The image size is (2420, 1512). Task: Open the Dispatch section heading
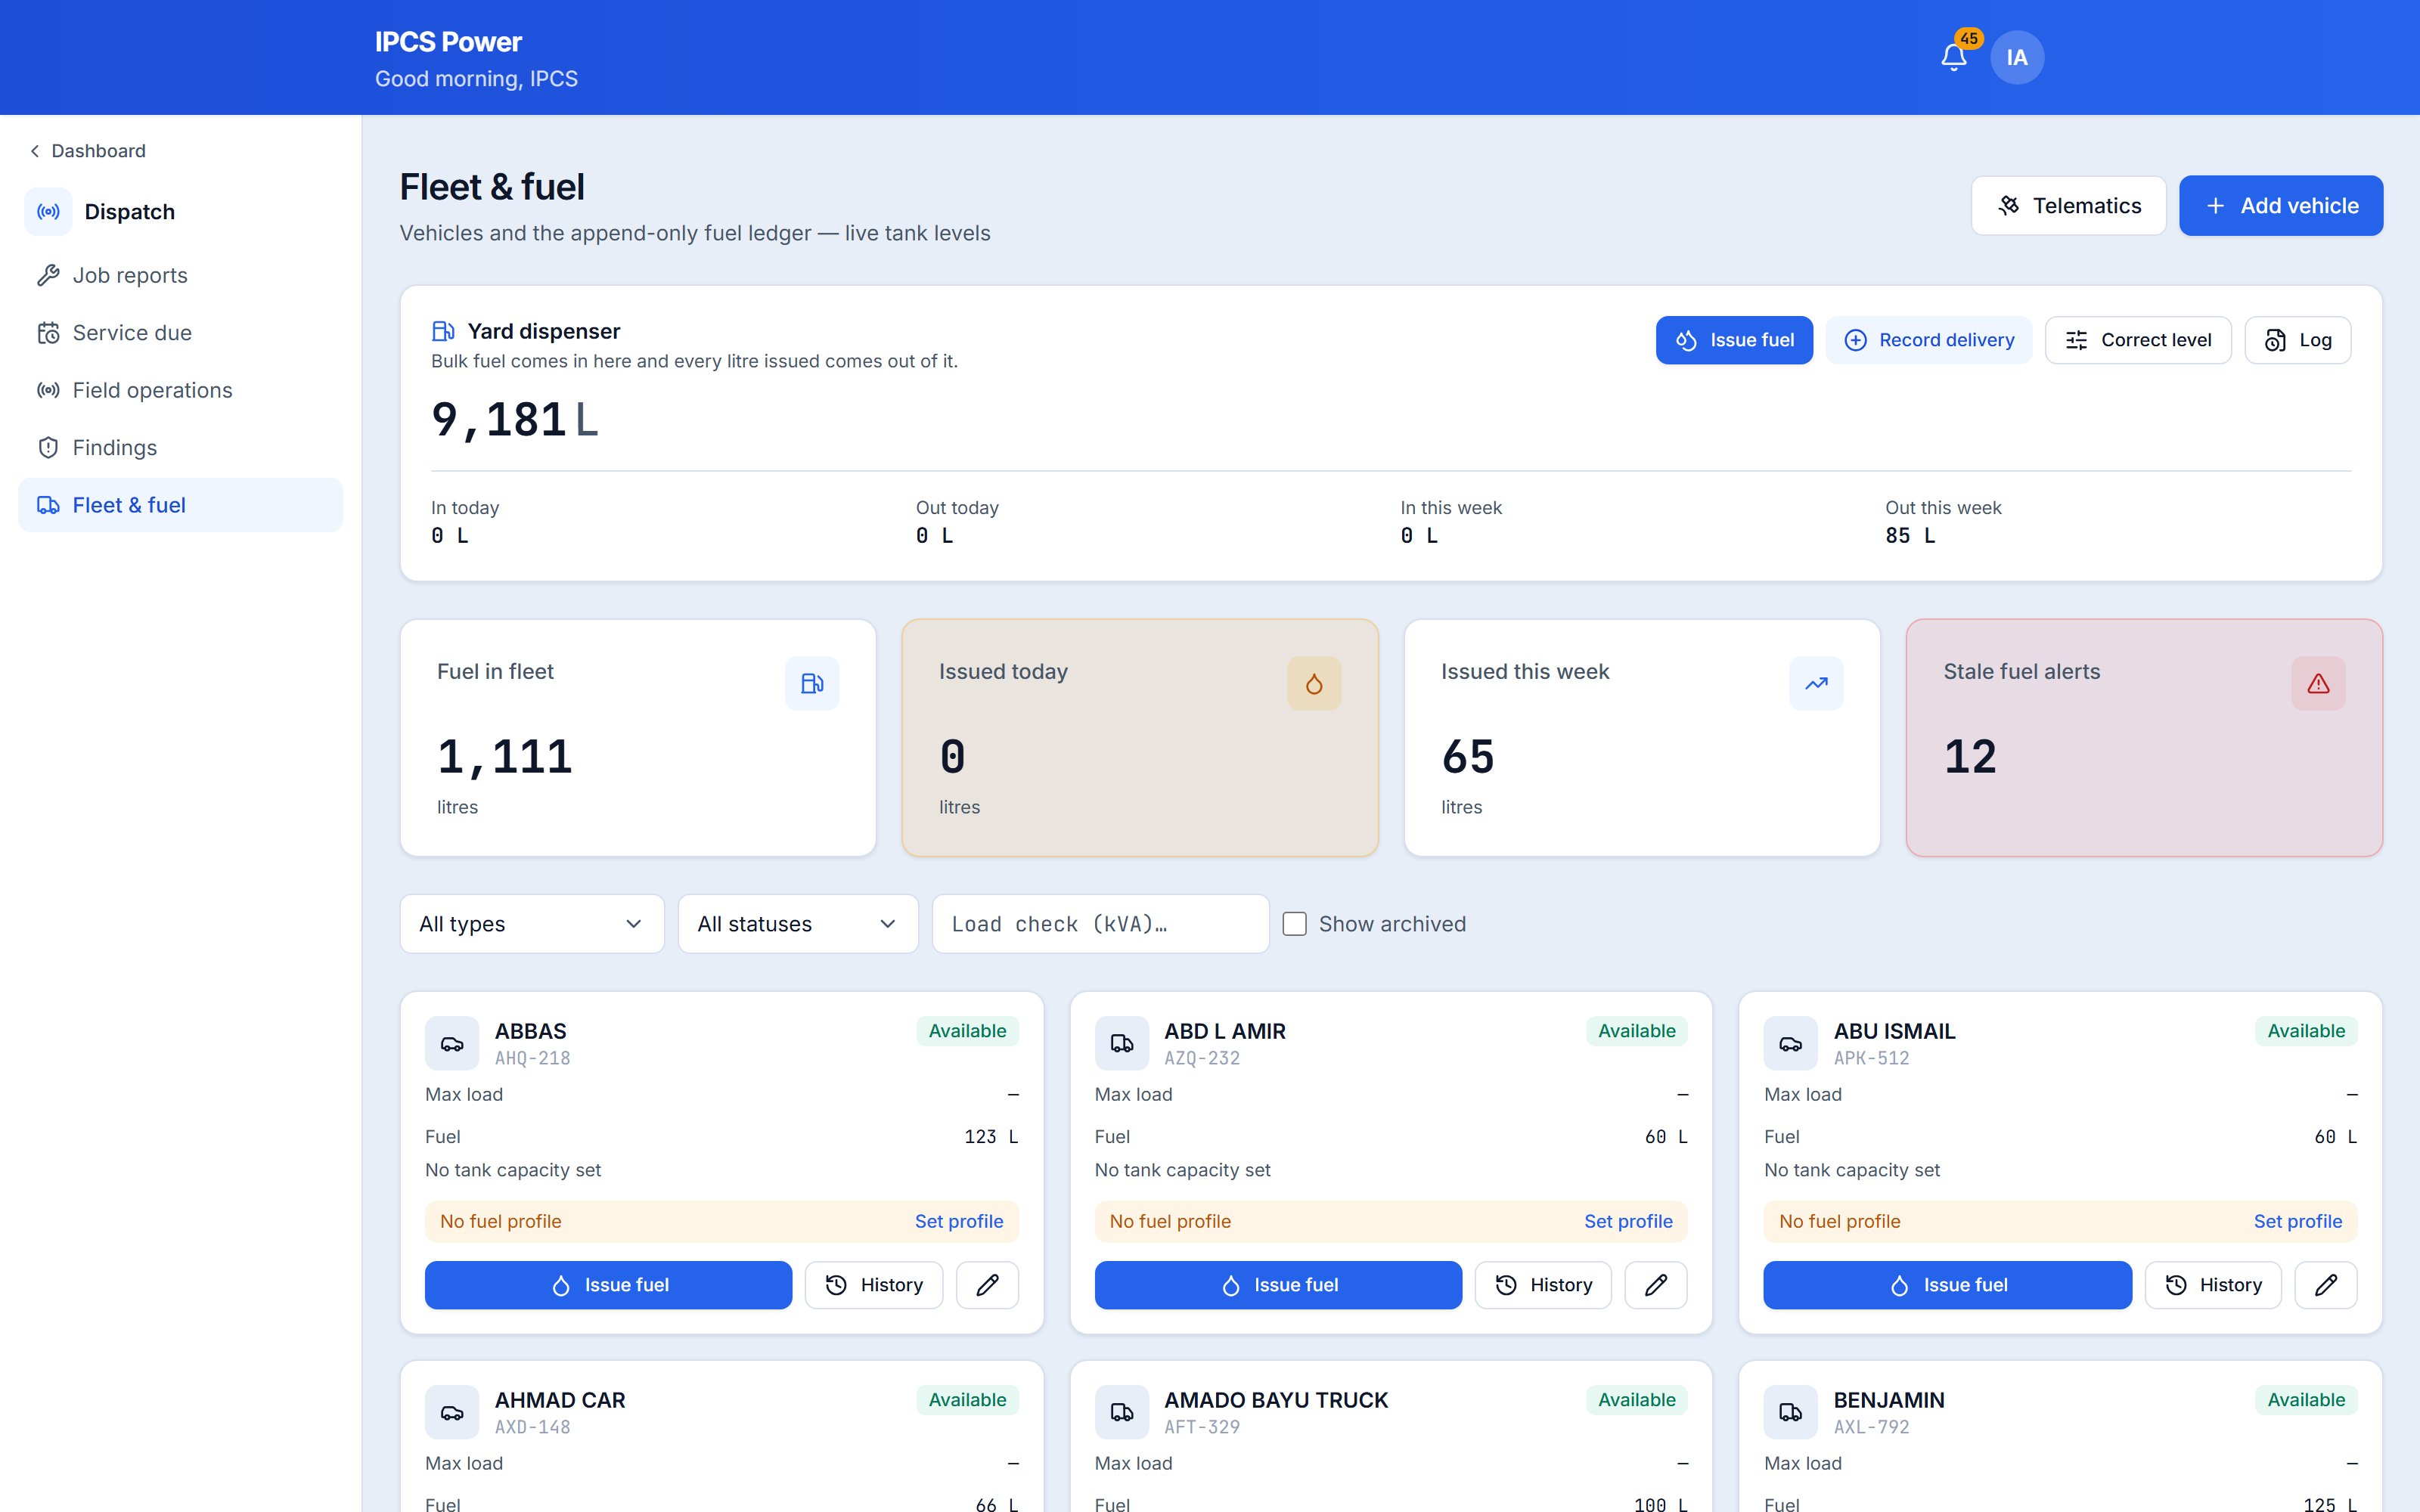(129, 211)
